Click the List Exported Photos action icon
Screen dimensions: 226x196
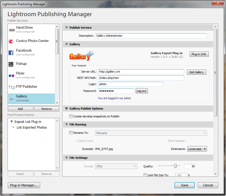[x=14, y=127]
